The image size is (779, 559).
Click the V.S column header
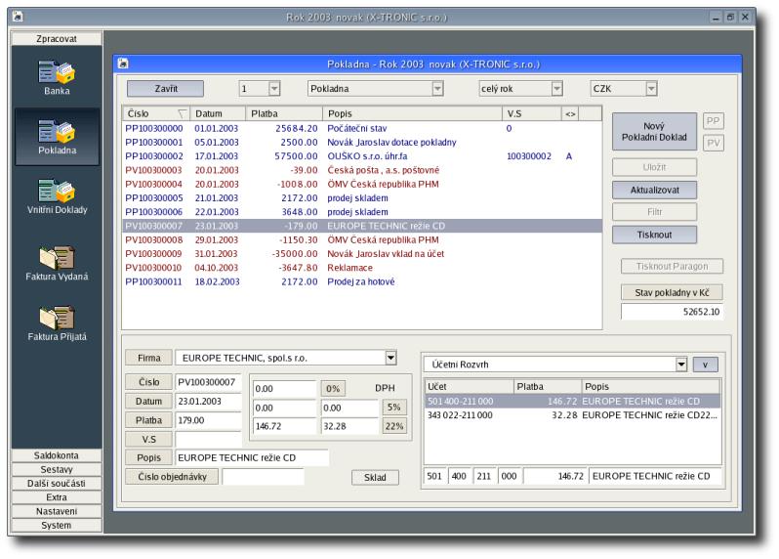pyautogui.click(x=532, y=114)
